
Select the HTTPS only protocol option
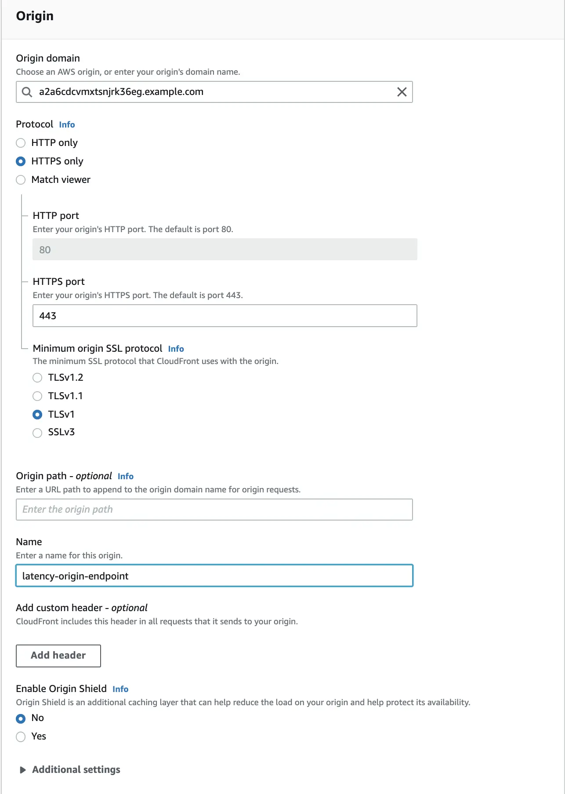21,161
